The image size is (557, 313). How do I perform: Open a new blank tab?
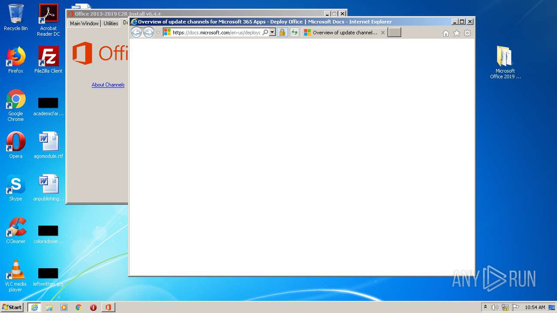click(394, 33)
